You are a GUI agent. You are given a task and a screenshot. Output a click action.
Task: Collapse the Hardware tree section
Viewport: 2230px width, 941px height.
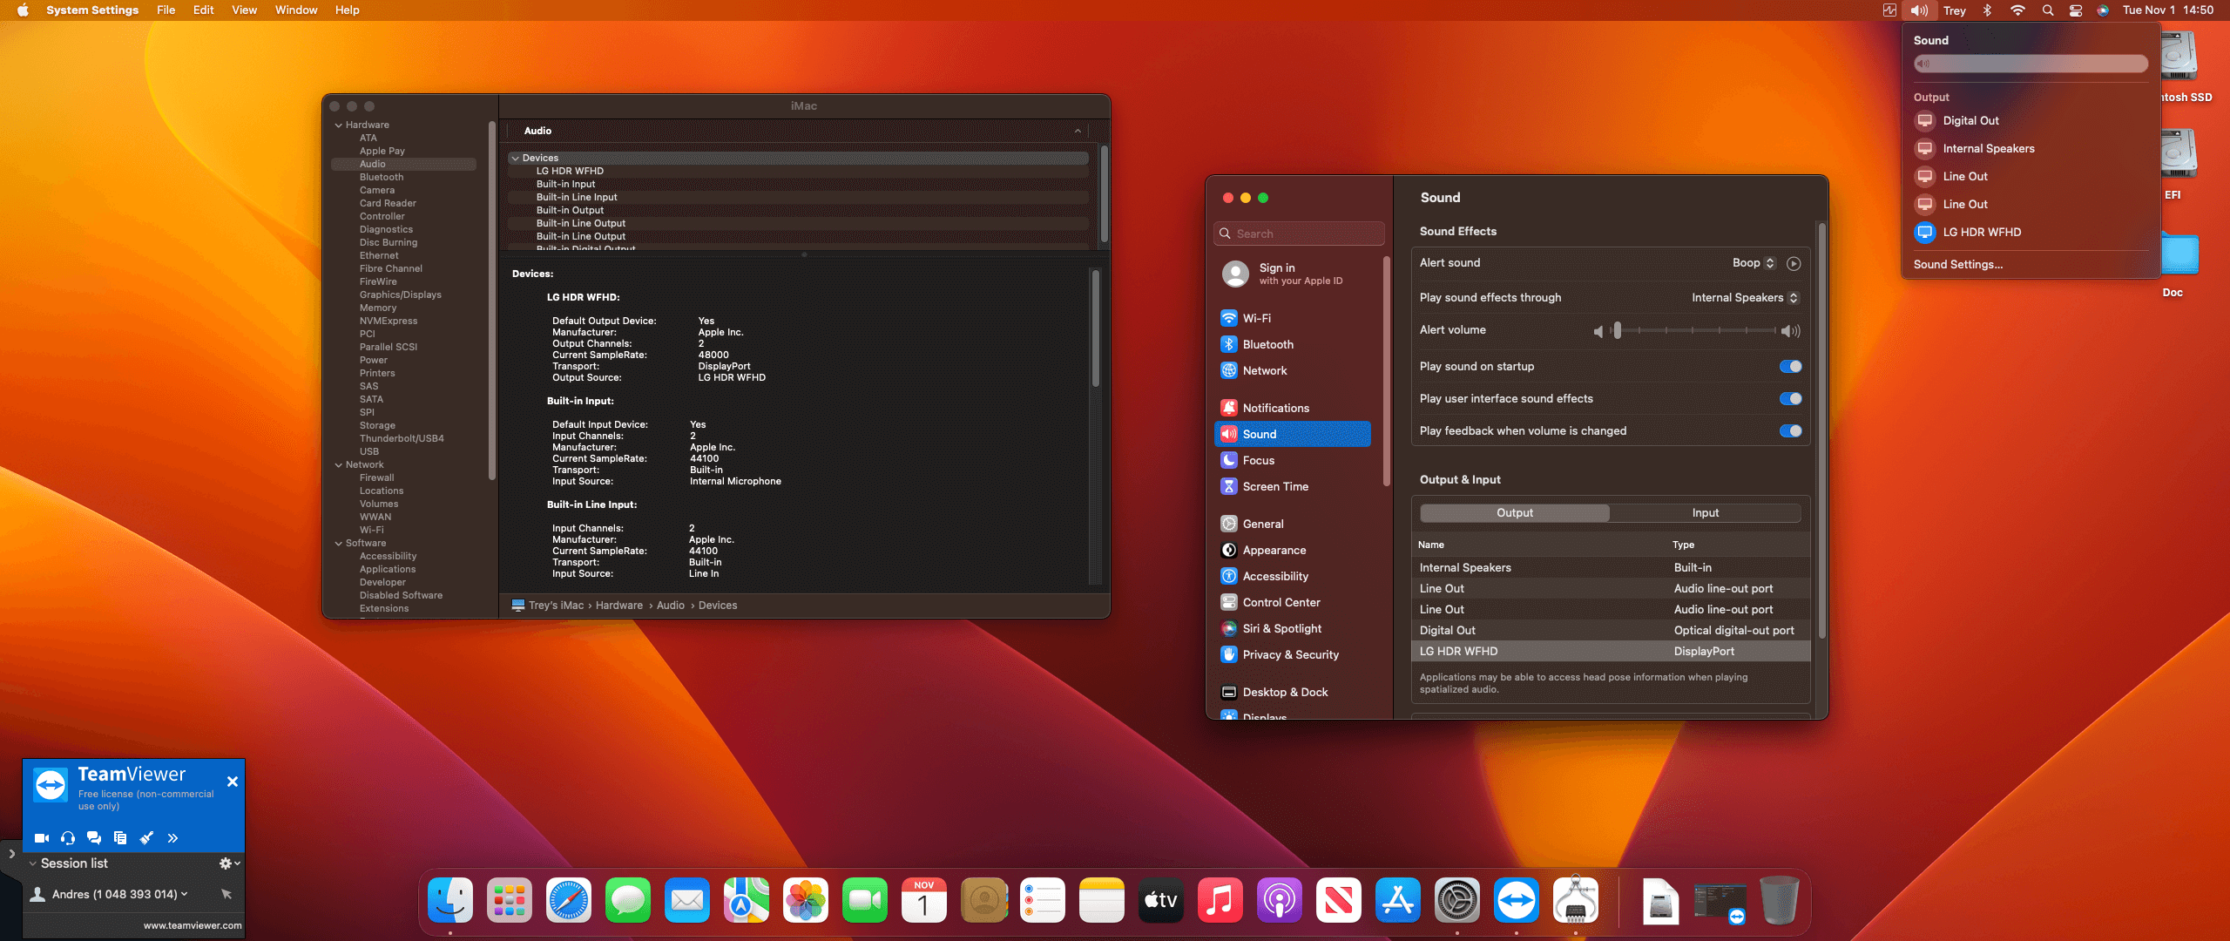[x=339, y=125]
